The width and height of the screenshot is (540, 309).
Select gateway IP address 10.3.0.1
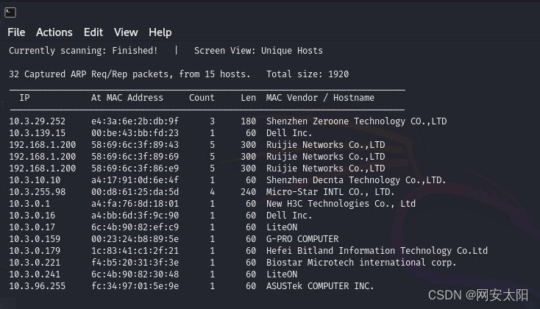[x=29, y=204]
